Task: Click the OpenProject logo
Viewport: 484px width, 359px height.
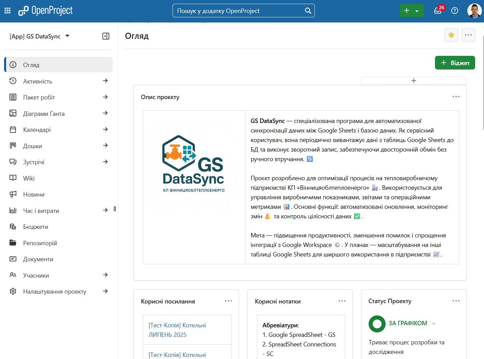Action: [x=45, y=11]
